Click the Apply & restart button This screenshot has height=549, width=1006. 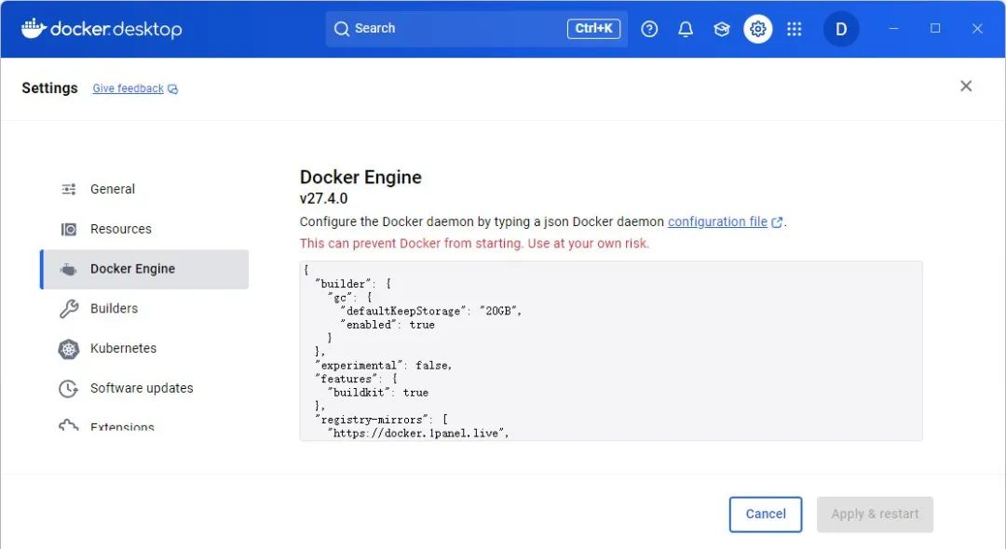(875, 514)
